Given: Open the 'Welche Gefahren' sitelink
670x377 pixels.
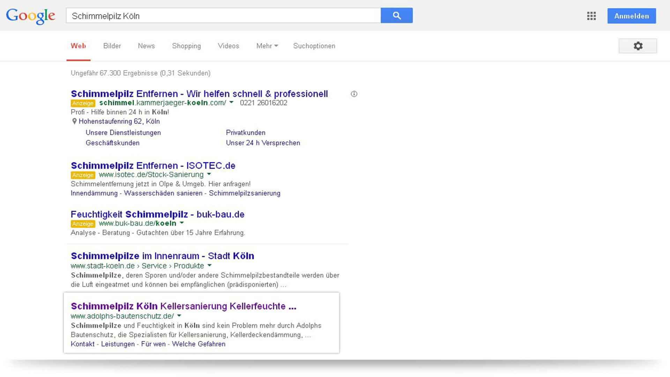Looking at the screenshot, I should point(199,344).
